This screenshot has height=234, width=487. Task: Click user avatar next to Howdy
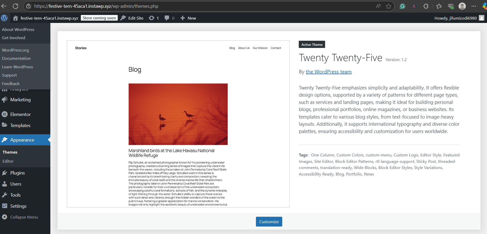click(x=481, y=18)
